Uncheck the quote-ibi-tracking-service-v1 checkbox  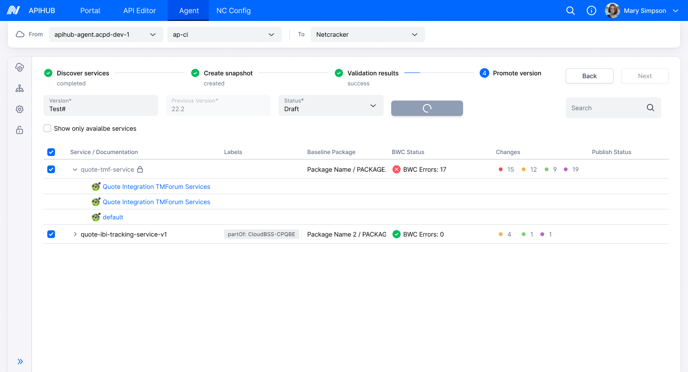tap(51, 234)
